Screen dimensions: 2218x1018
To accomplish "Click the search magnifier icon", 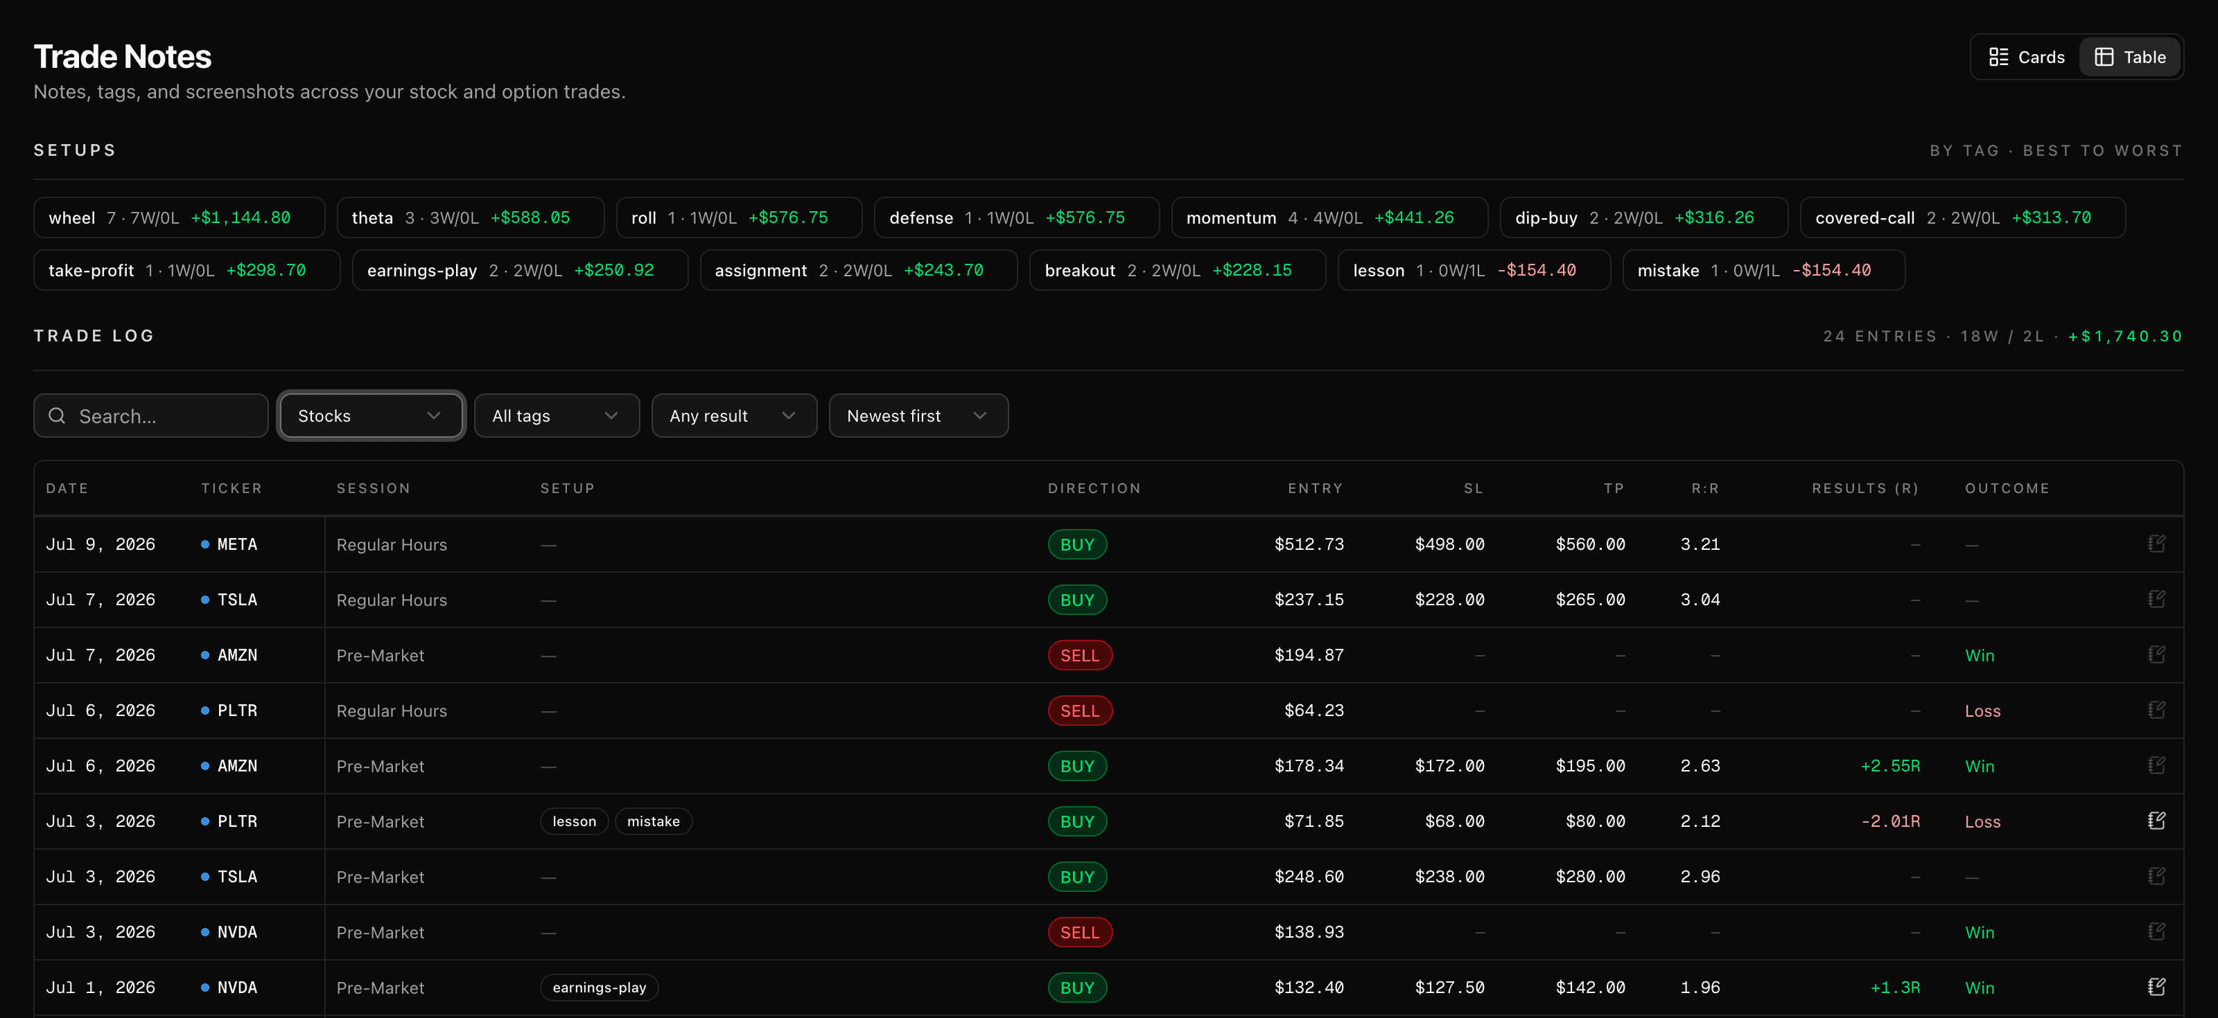I will click(57, 416).
